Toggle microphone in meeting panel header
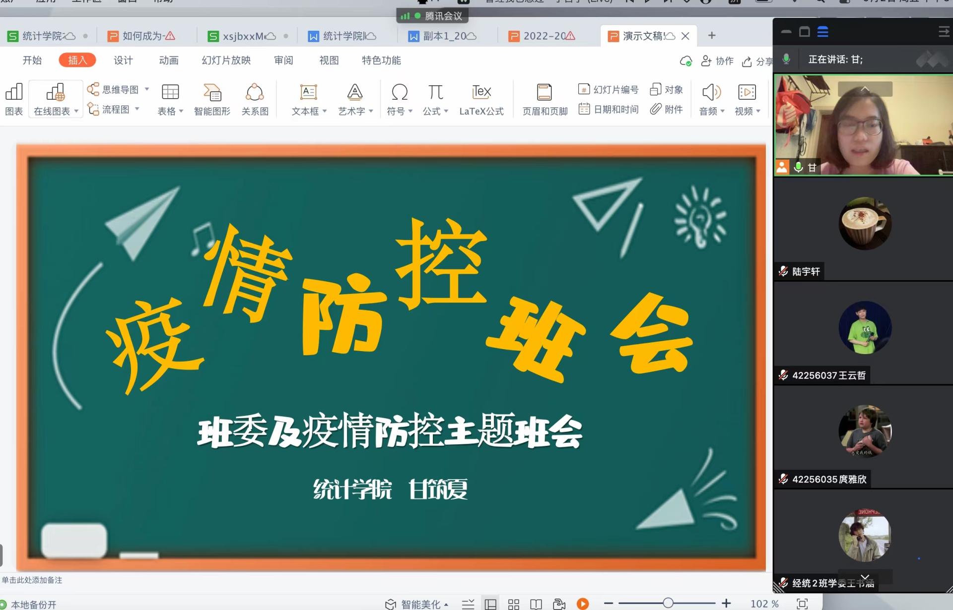The width and height of the screenshot is (953, 610). point(786,59)
